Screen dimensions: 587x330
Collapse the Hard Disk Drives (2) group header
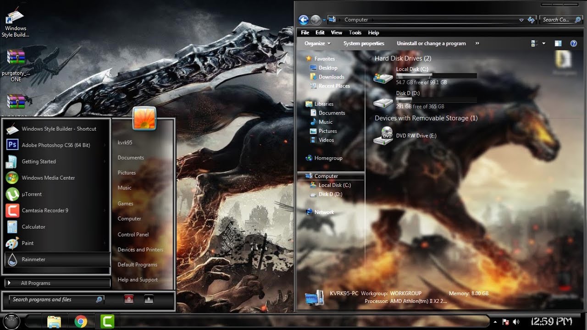[403, 58]
